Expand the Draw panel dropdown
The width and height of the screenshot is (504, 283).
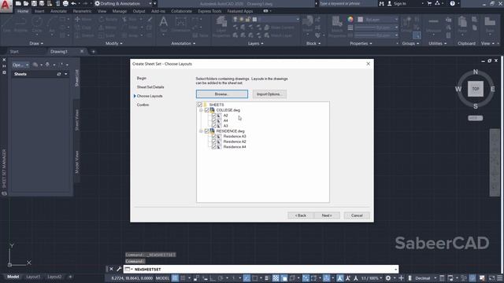pos(36,43)
